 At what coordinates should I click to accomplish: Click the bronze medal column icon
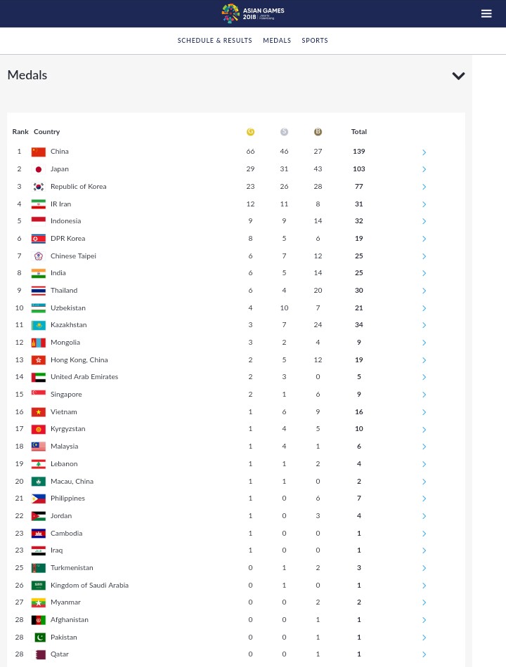click(x=318, y=132)
